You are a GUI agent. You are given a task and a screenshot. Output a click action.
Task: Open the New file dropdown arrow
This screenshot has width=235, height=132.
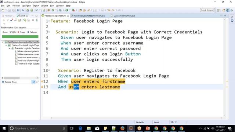click(6, 10)
